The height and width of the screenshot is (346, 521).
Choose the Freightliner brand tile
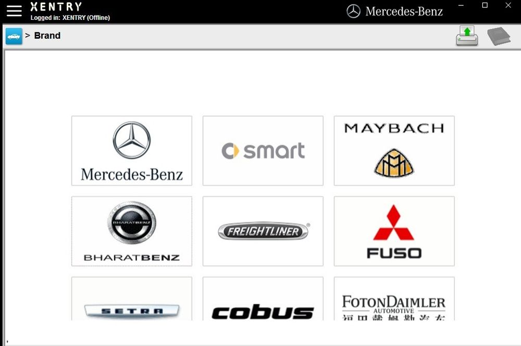click(x=263, y=231)
